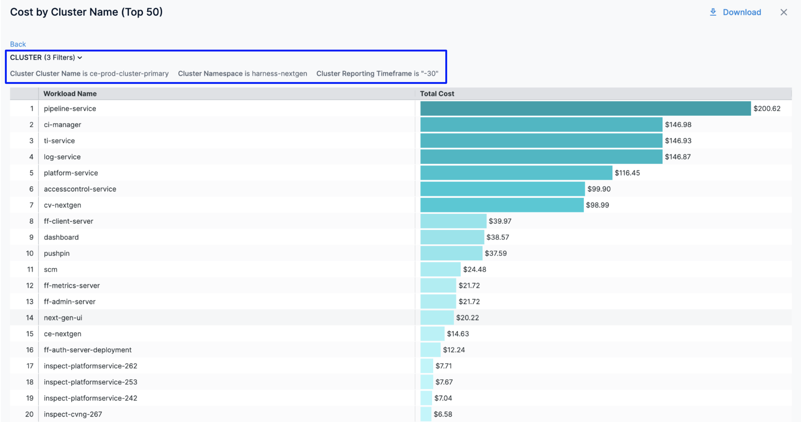Click the Cluster Namespace filter text
Viewport: 801px width, 422px height.
tap(242, 74)
